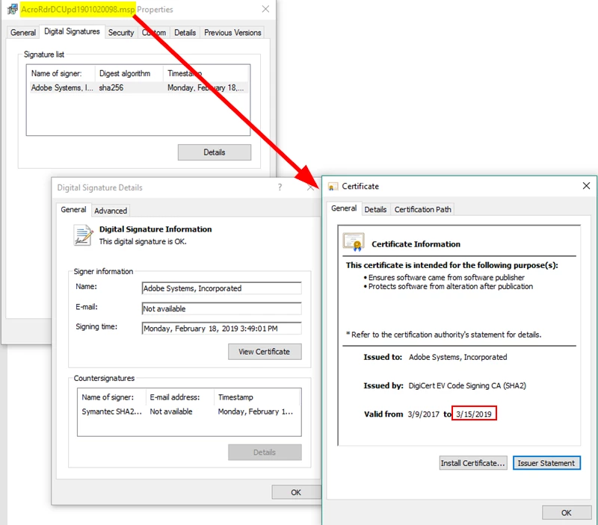598x525 pixels.
Task: Click the help question mark in Digital Signature Details
Action: (x=280, y=187)
